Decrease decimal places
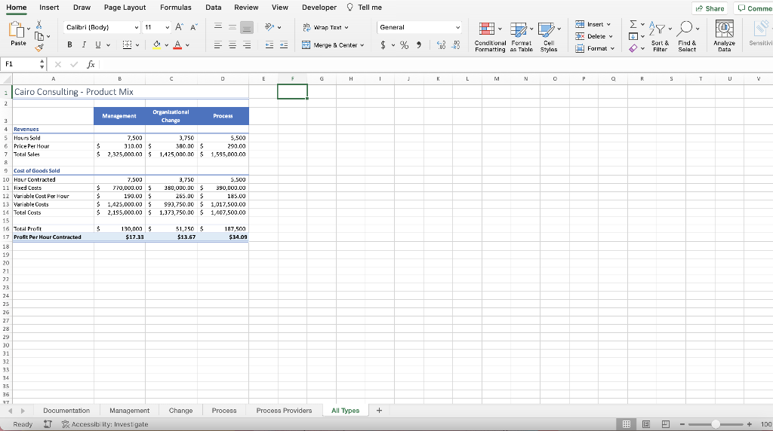 (456, 44)
